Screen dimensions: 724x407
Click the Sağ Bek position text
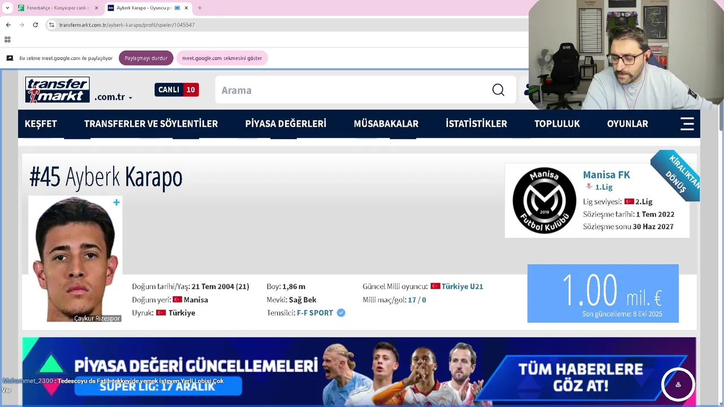(x=303, y=300)
